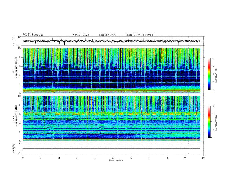
Task: Click "-5" on the lower color bar
Action: tap(213, 122)
